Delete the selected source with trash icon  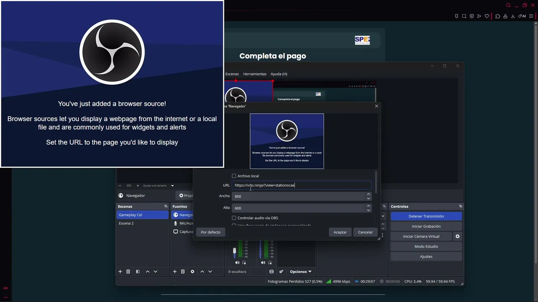click(183, 272)
